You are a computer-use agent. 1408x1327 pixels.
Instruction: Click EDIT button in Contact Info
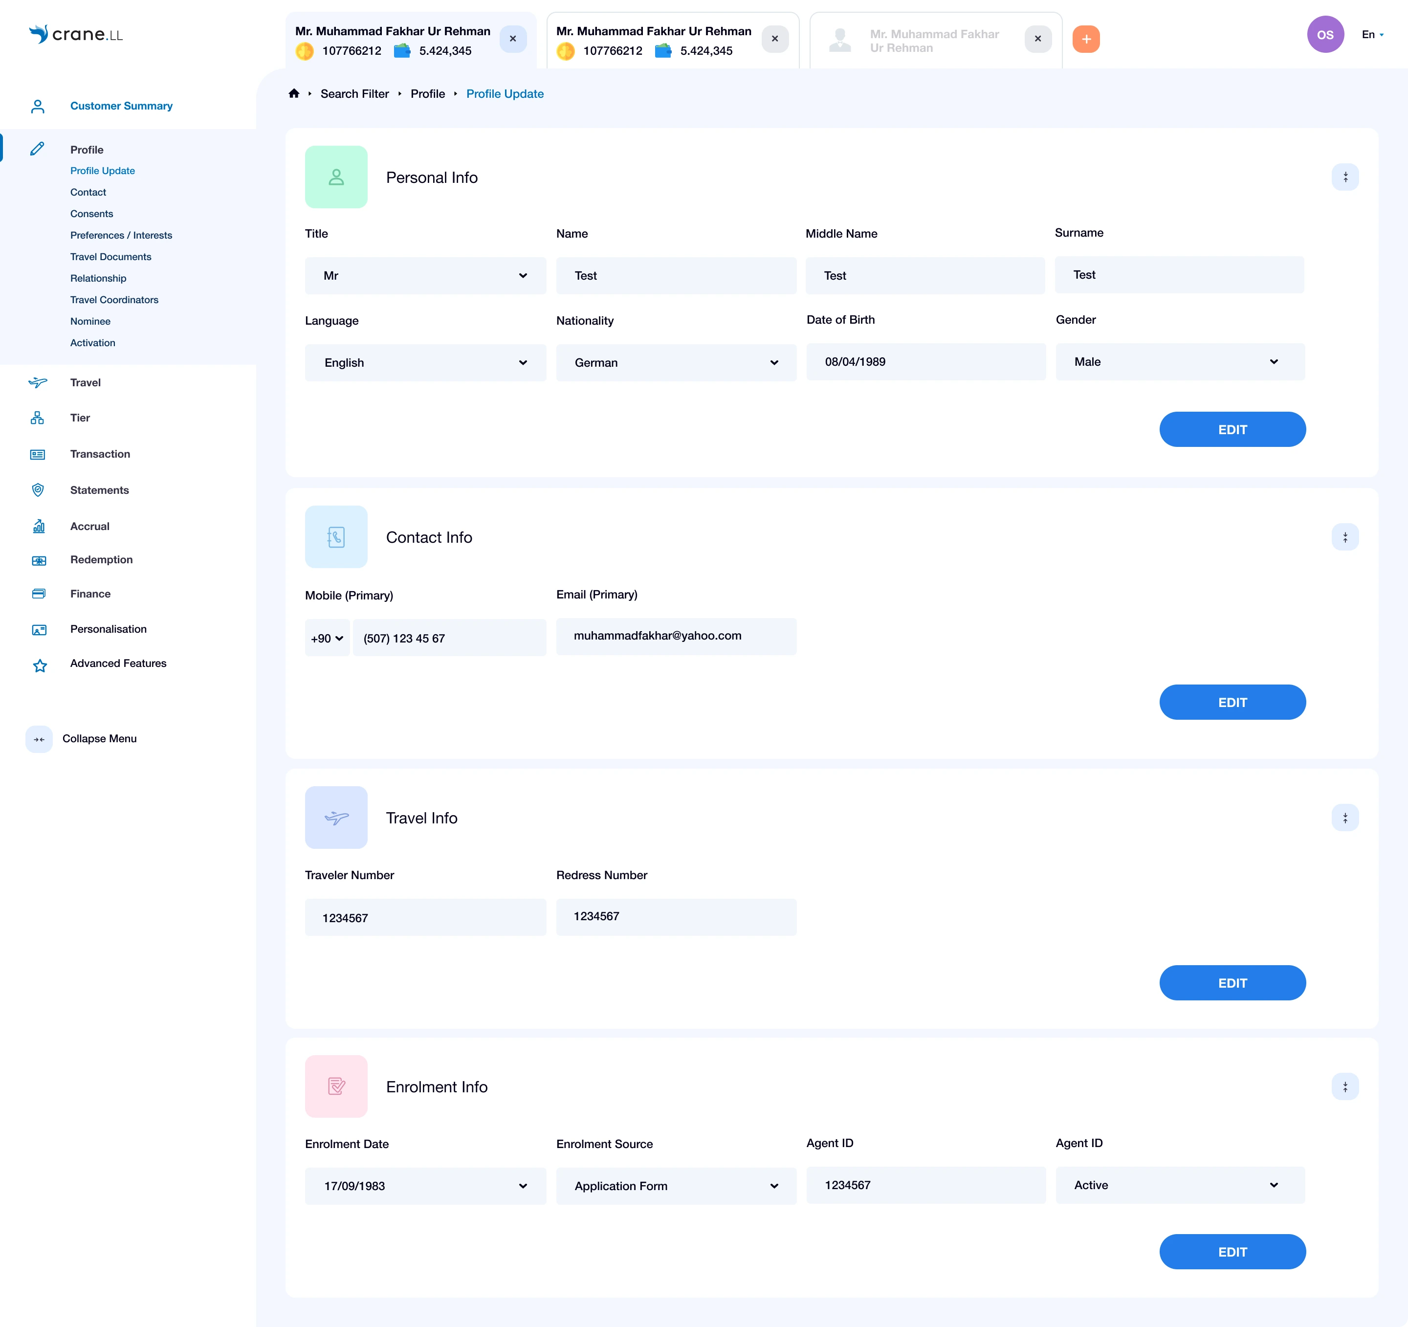(1232, 702)
